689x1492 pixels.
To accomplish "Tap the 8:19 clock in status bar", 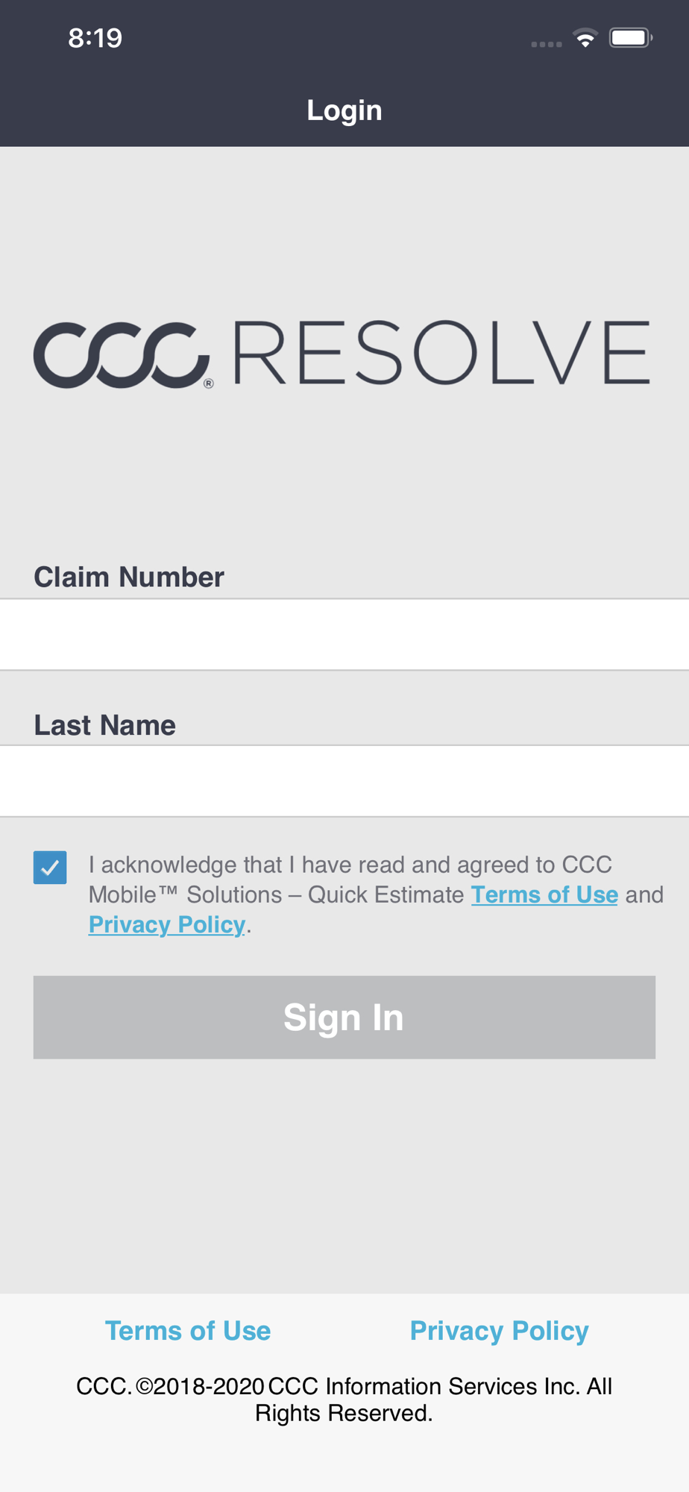I will click(95, 38).
